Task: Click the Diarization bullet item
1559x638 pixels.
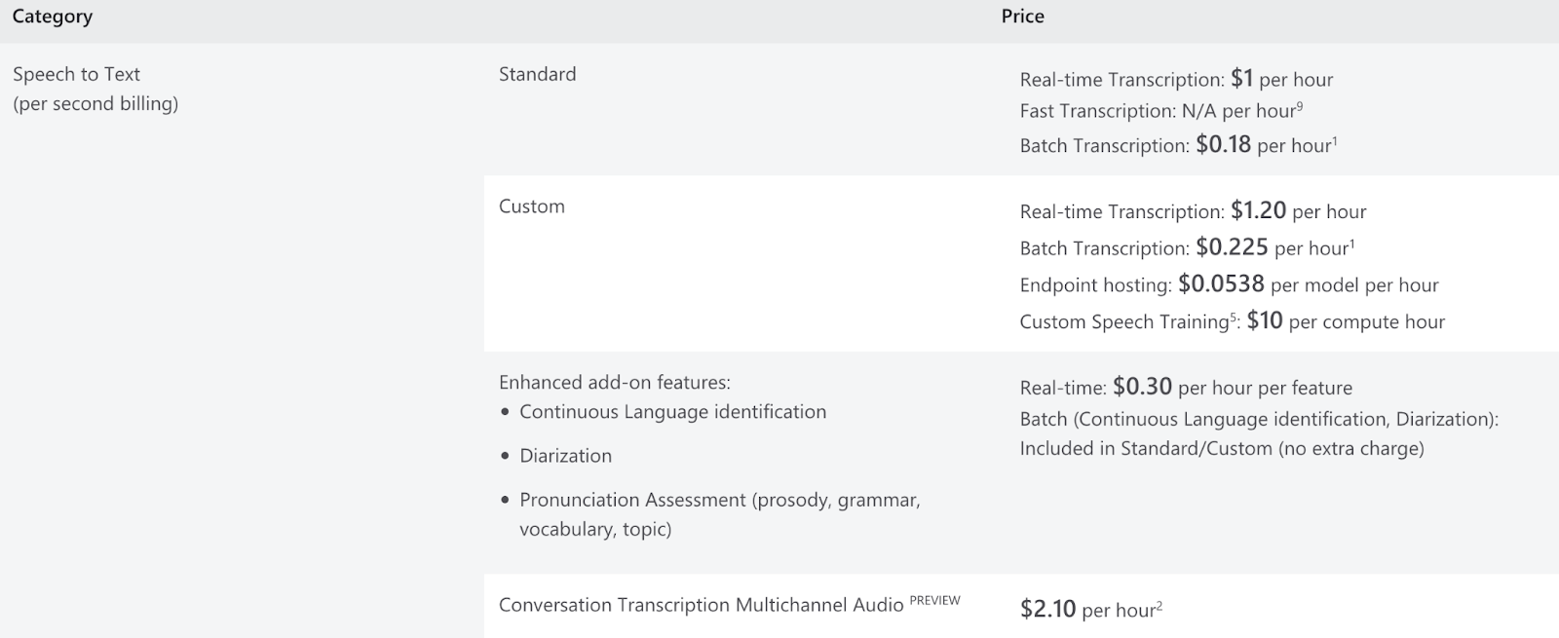Action: click(x=565, y=456)
